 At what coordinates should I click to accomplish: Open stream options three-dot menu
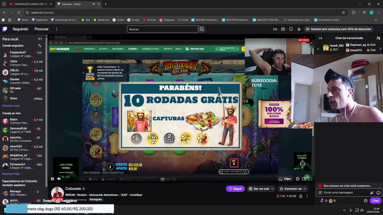pos(307,196)
